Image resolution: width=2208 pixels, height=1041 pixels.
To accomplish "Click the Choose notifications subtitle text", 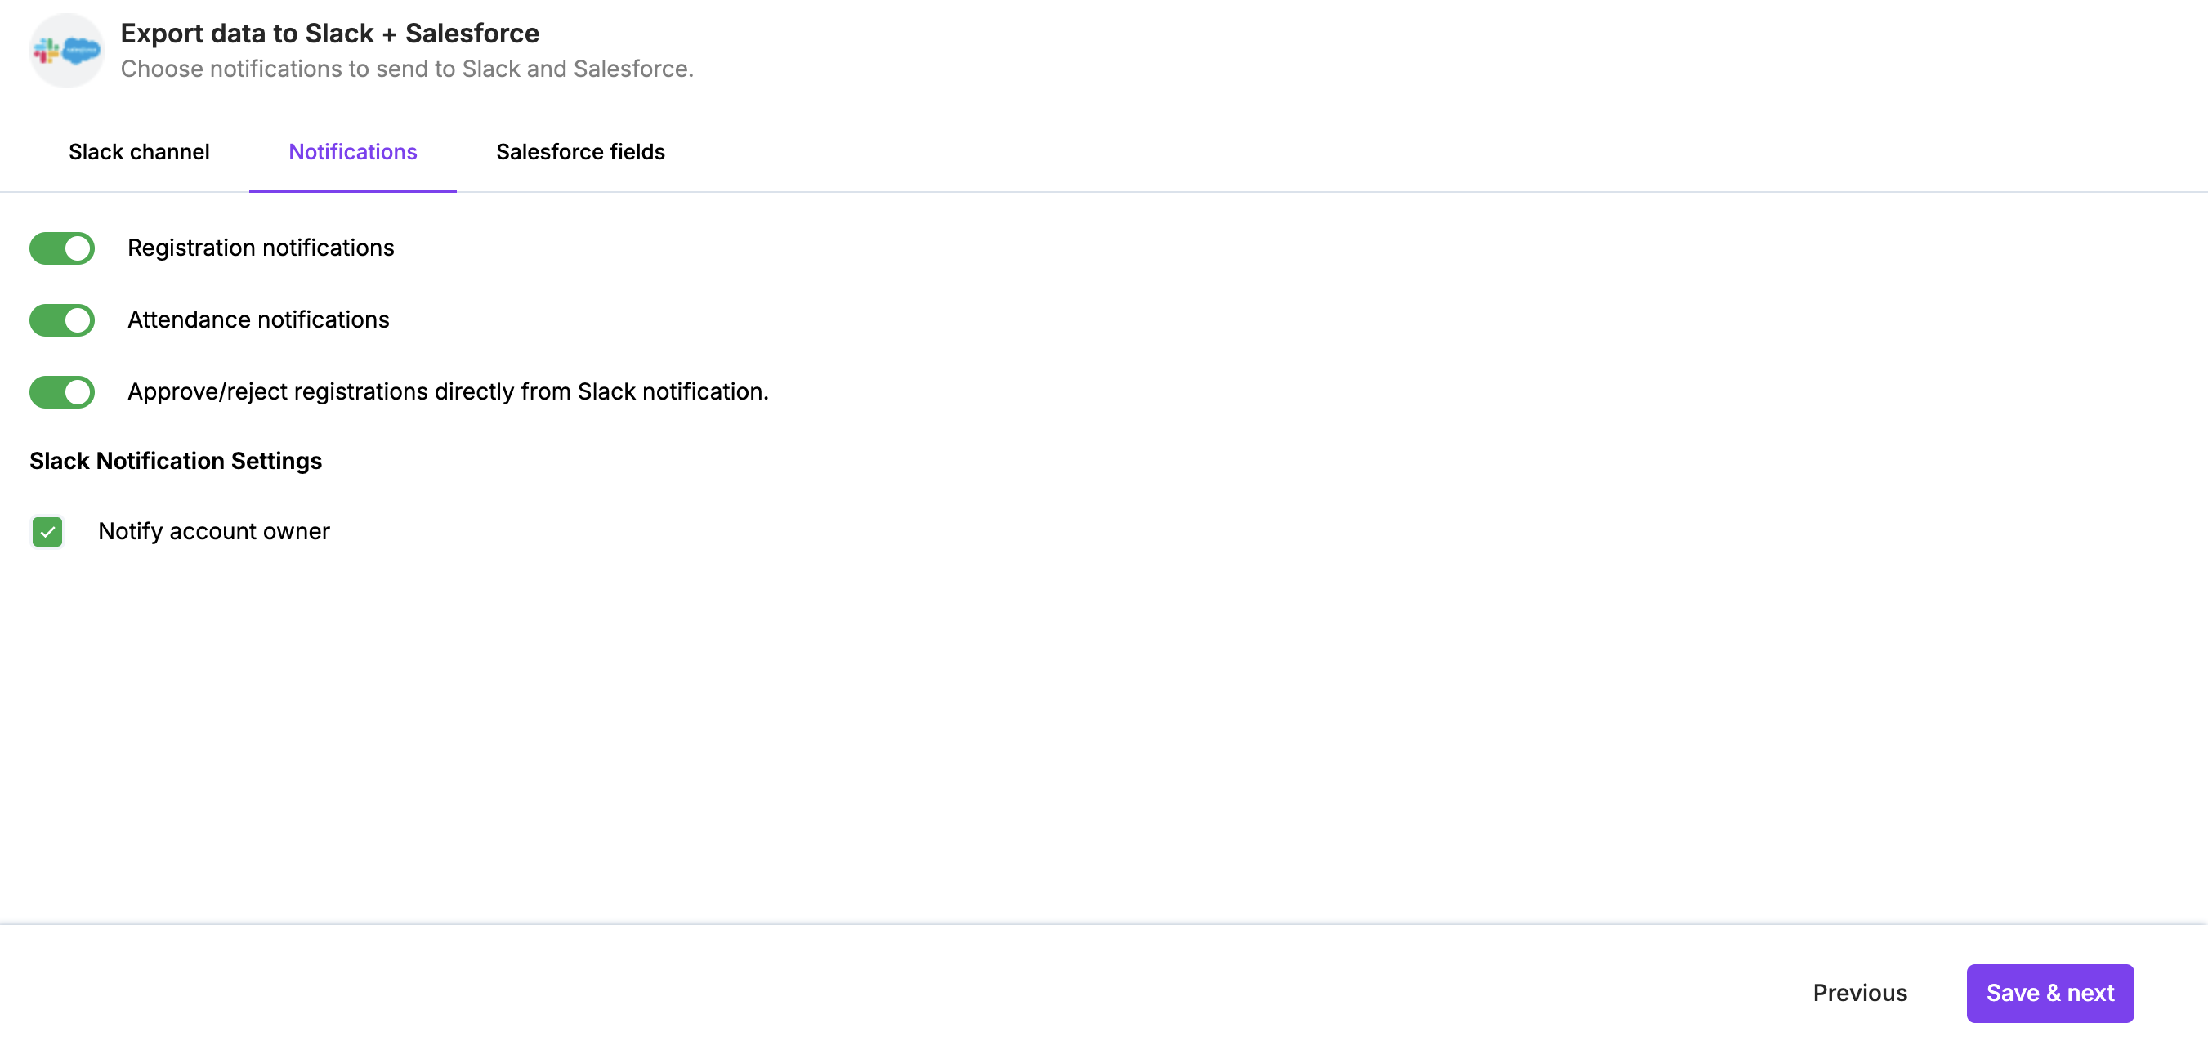I will [x=406, y=69].
